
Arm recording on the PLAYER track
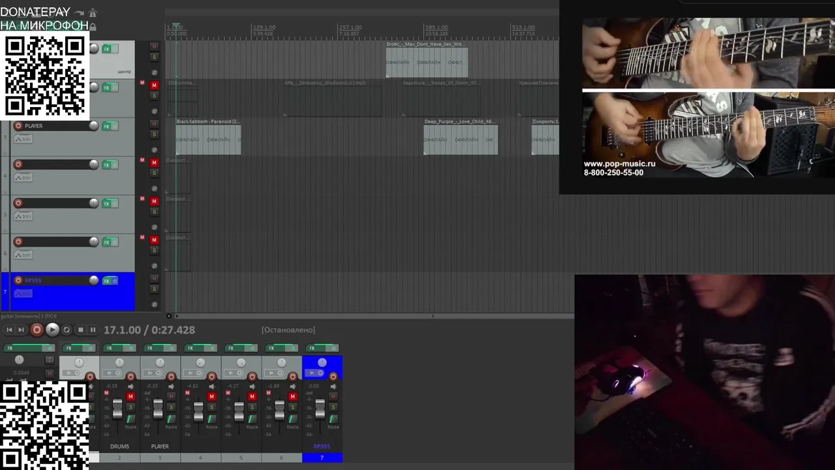point(18,126)
